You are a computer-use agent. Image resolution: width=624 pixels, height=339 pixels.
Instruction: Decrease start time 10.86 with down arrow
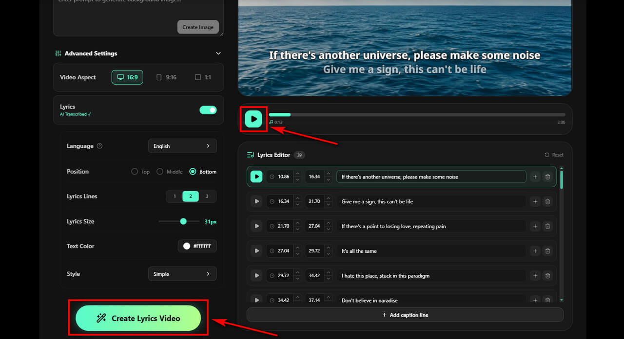point(297,180)
